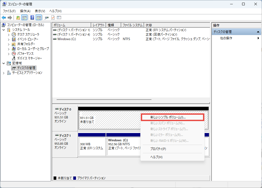Click the disk connection toolbar icon
The width and height of the screenshot is (262, 188).
47,18
